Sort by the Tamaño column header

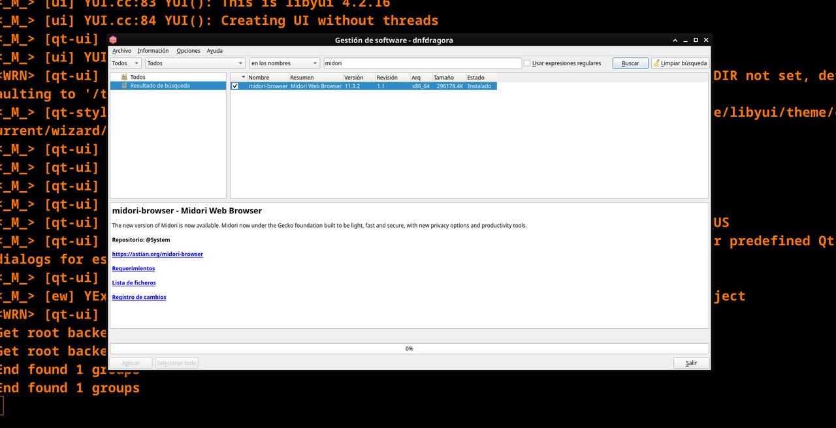[x=449, y=77]
